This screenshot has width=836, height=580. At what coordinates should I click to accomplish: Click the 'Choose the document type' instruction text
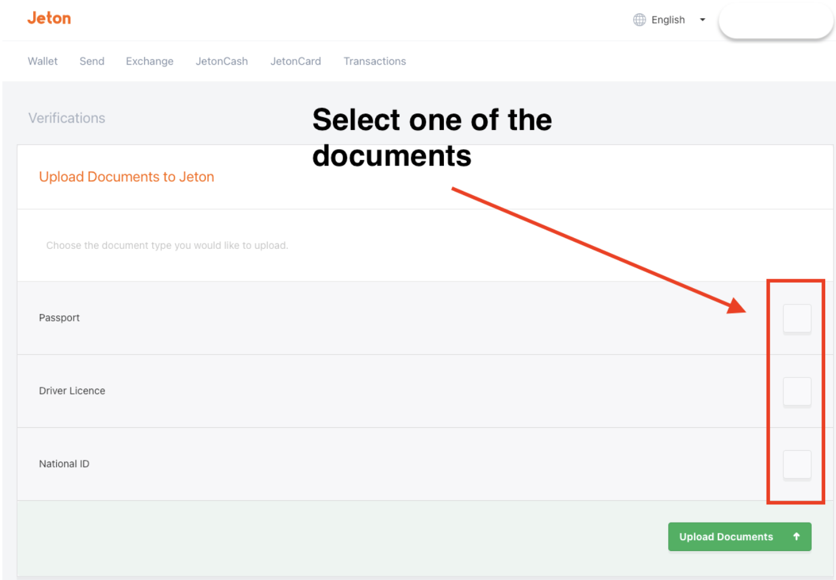[x=167, y=245]
